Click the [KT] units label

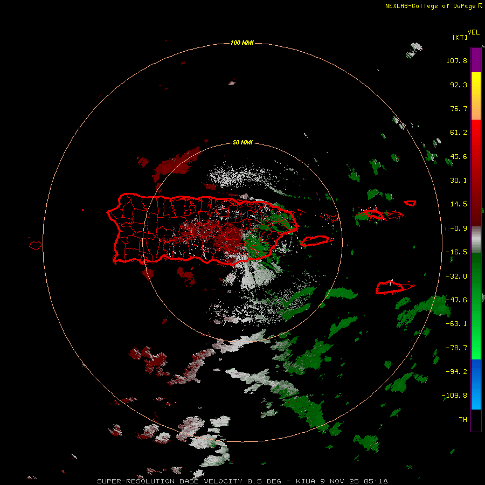460,37
